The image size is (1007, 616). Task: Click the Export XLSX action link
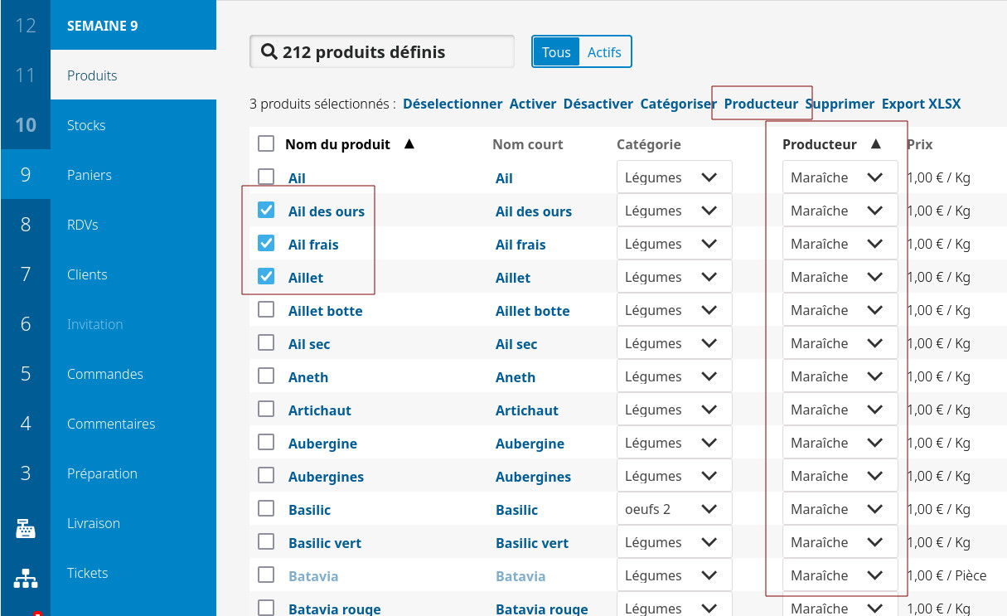click(921, 104)
